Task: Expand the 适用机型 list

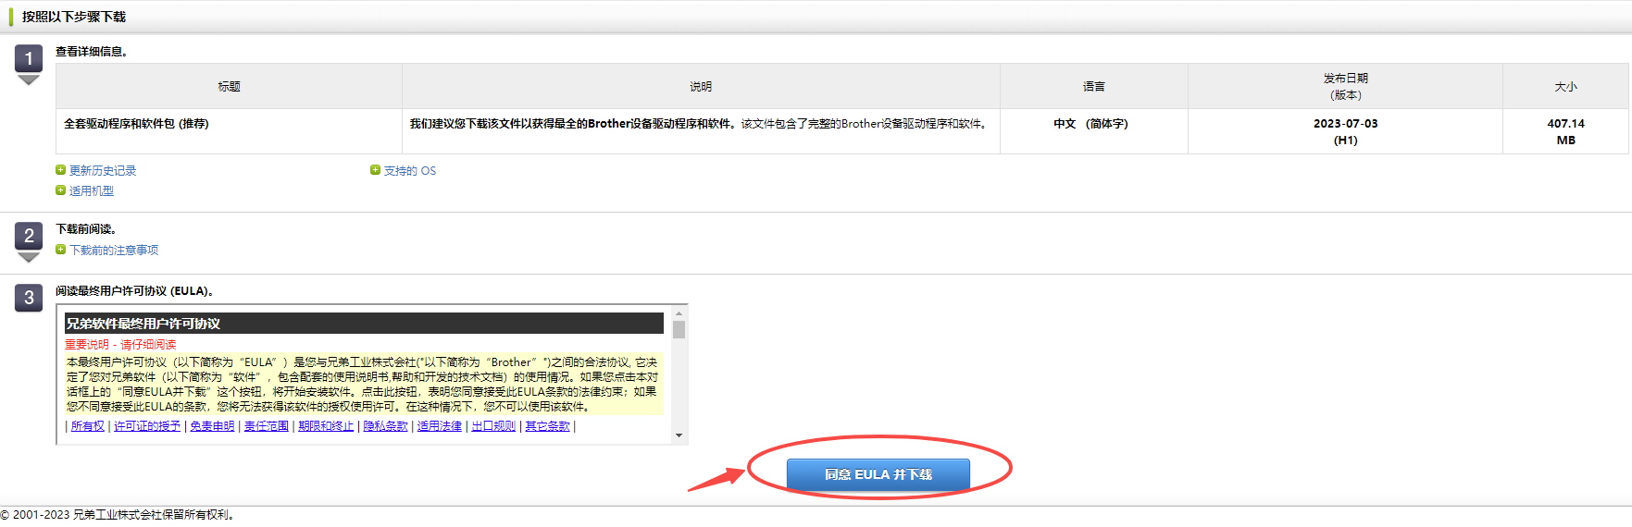Action: pos(92,191)
